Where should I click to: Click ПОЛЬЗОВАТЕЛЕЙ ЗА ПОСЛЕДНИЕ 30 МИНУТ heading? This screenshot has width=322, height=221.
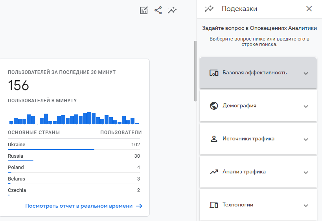pos(62,72)
